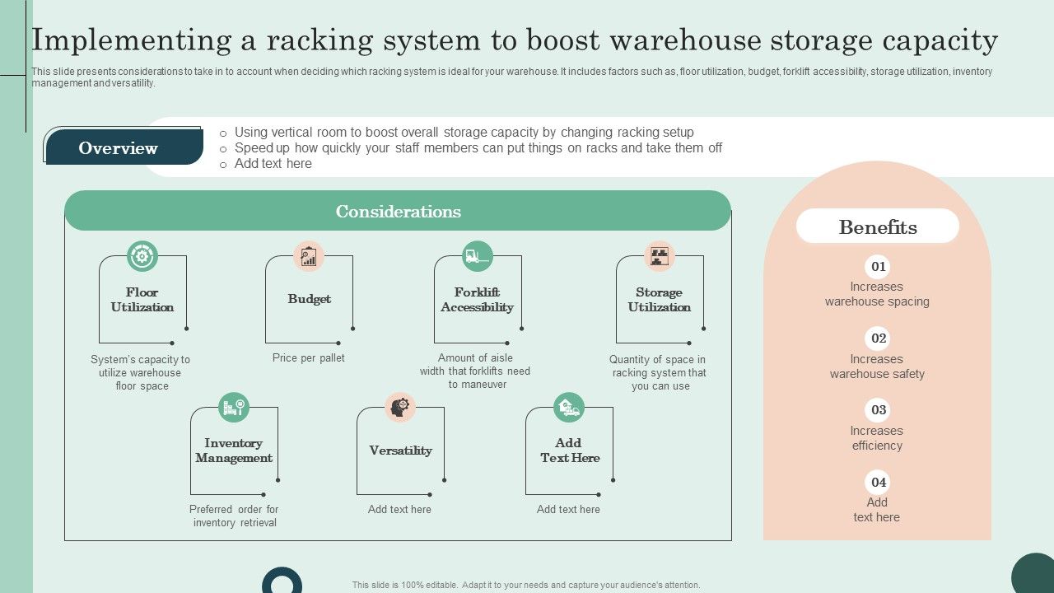Click the forklift icon above Forklift Accessibility
This screenshot has width=1054, height=593.
pos(478,256)
